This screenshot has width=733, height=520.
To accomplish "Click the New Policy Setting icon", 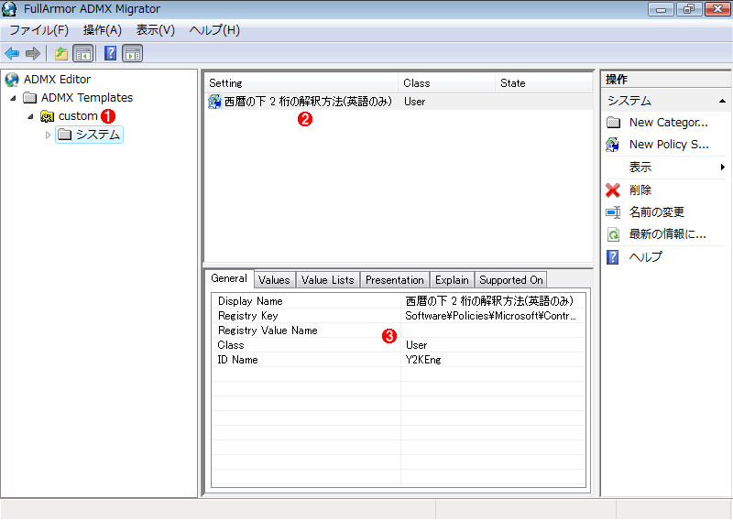I will pos(613,145).
